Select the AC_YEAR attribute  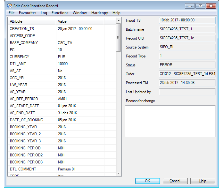coord(18,92)
